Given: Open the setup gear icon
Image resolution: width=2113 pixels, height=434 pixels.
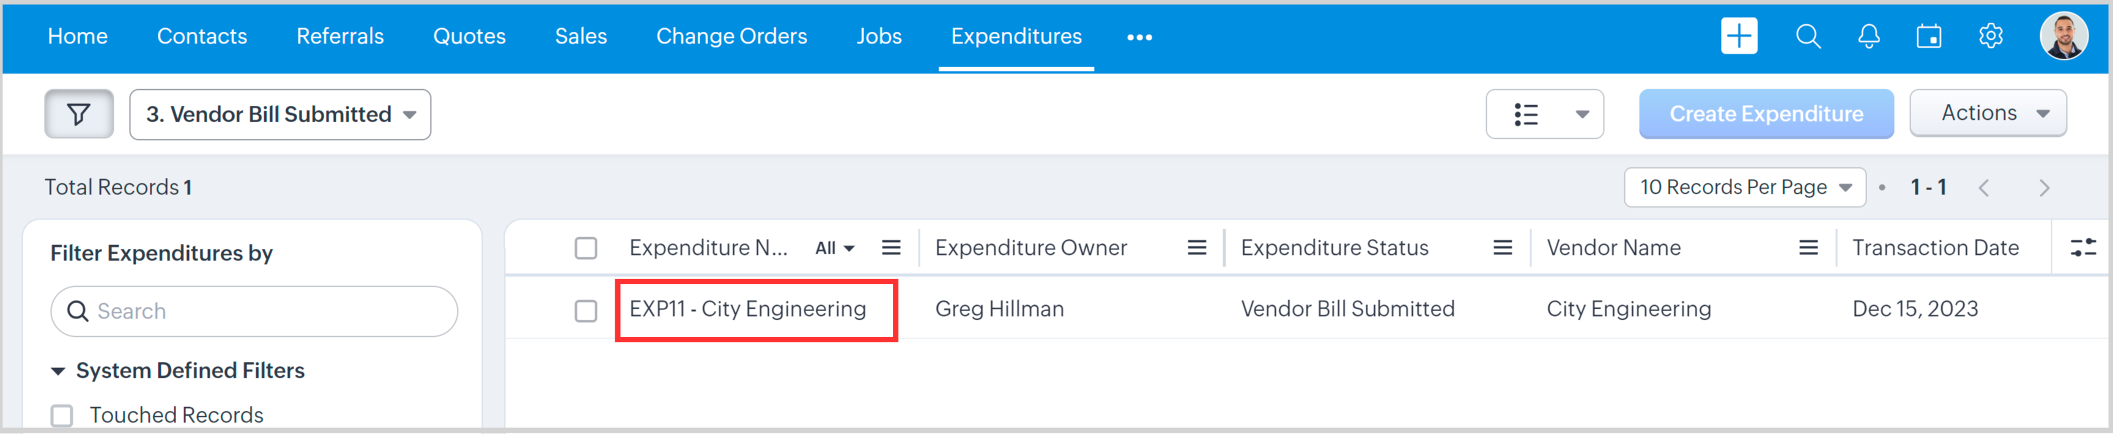Looking at the screenshot, I should tap(1991, 36).
